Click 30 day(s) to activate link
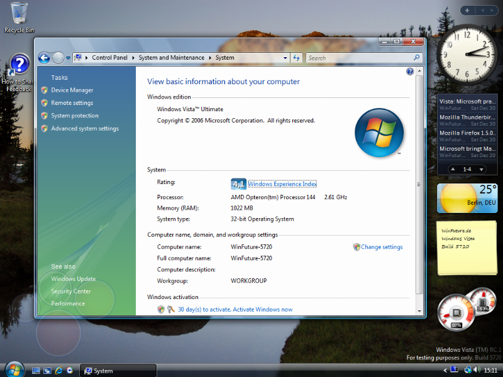 click(235, 310)
